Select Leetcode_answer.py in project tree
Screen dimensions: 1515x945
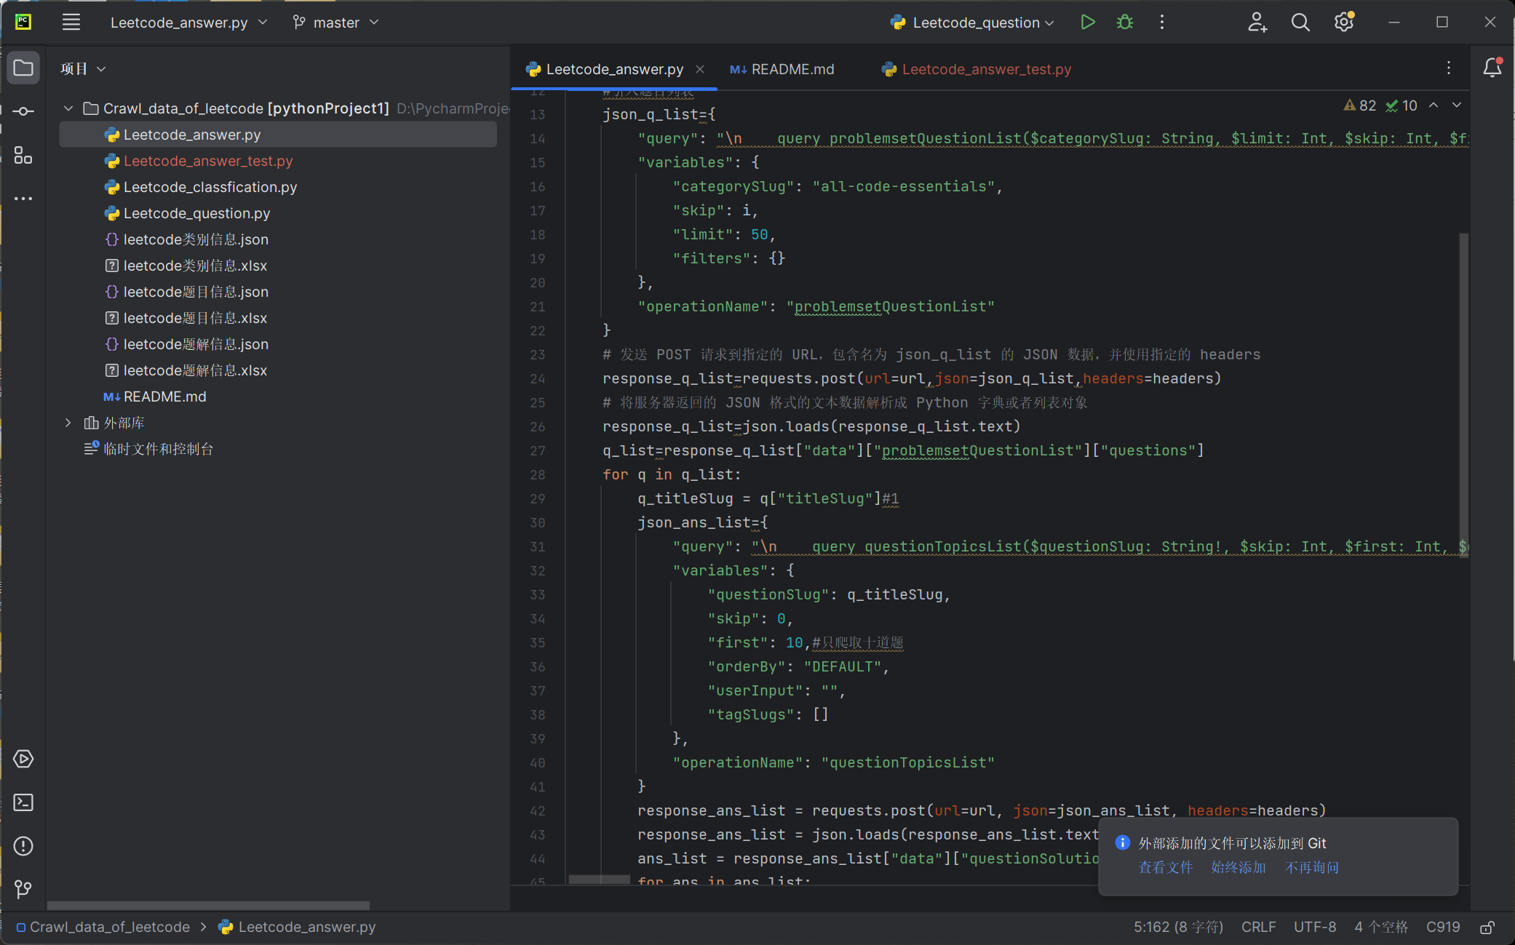point(278,135)
